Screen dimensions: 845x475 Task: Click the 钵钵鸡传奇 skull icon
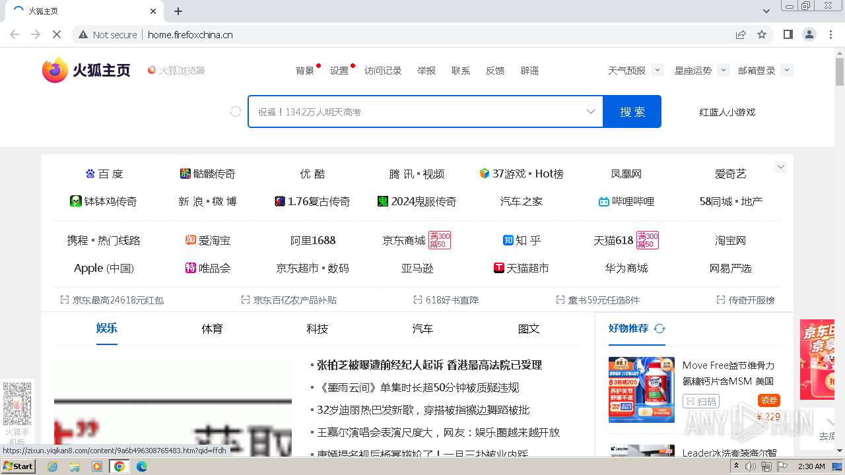[76, 201]
